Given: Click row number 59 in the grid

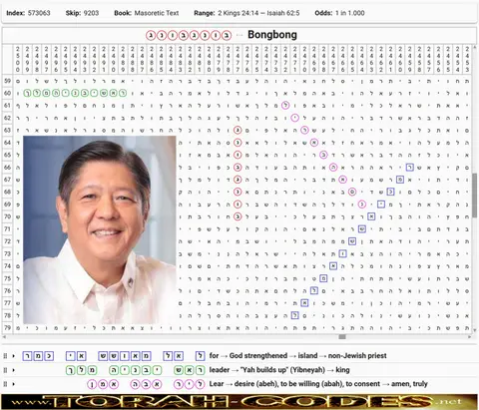Looking at the screenshot, I should (x=8, y=81).
